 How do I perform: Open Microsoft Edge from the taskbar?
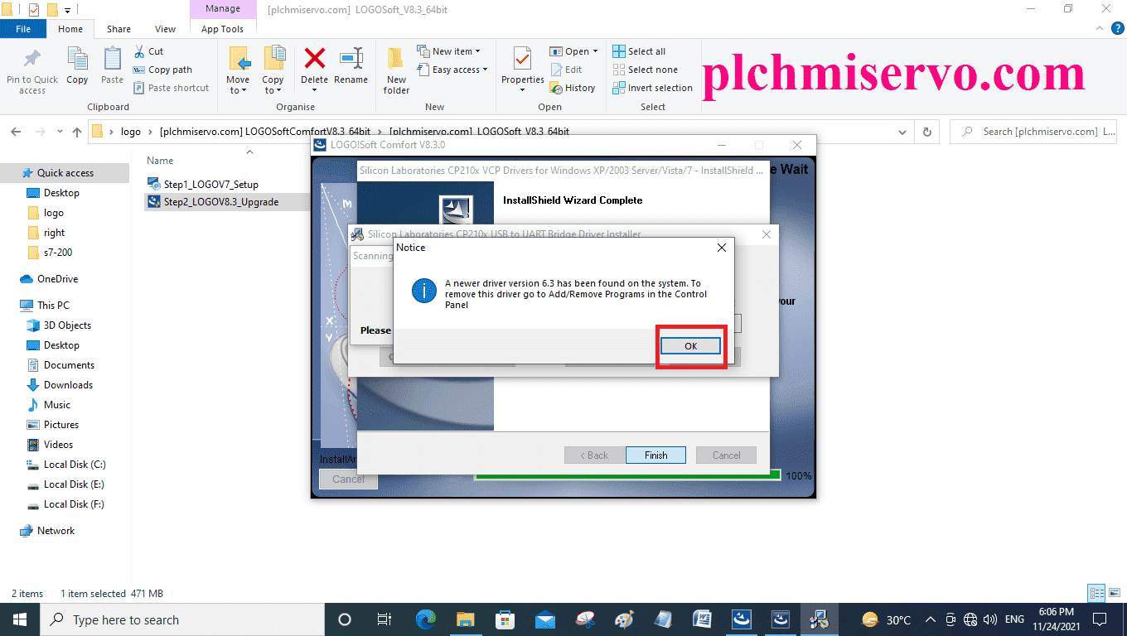click(425, 619)
